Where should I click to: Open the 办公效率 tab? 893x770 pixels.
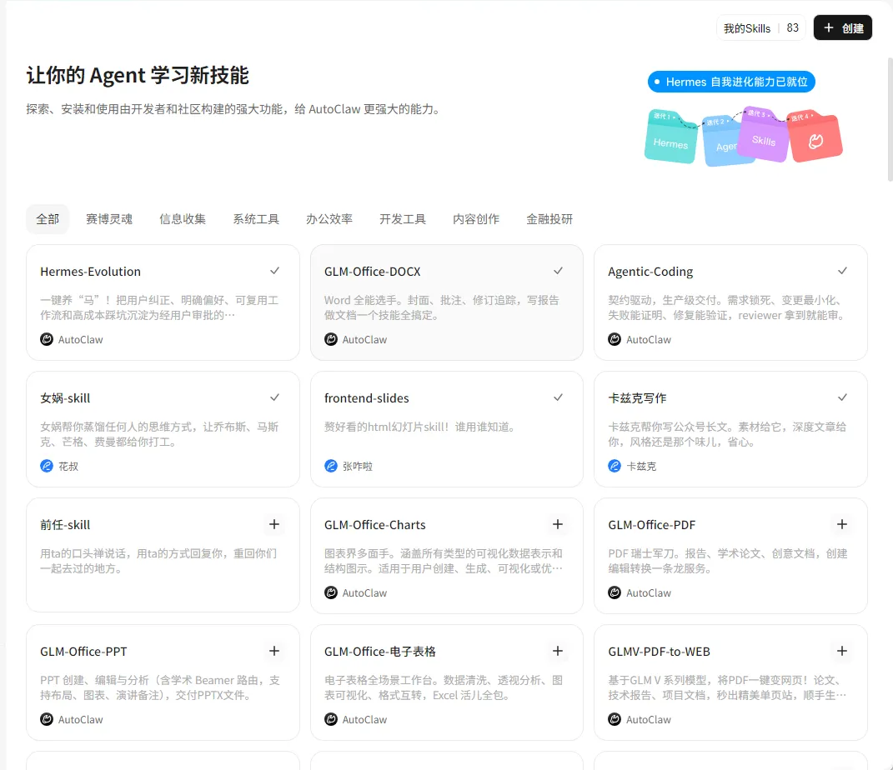[329, 219]
